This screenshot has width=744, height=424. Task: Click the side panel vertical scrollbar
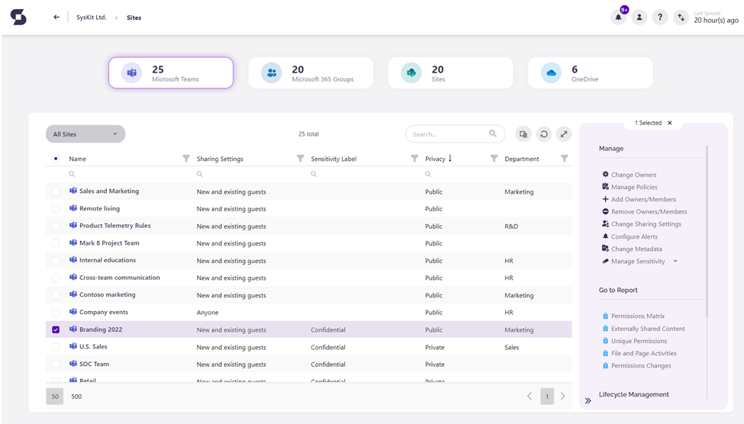tap(707, 231)
